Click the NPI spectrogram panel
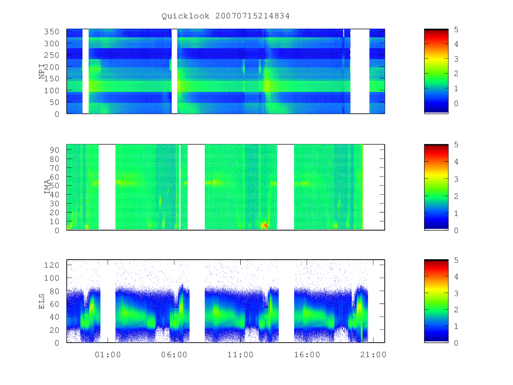The height and width of the screenshot is (385, 513). coord(226,71)
